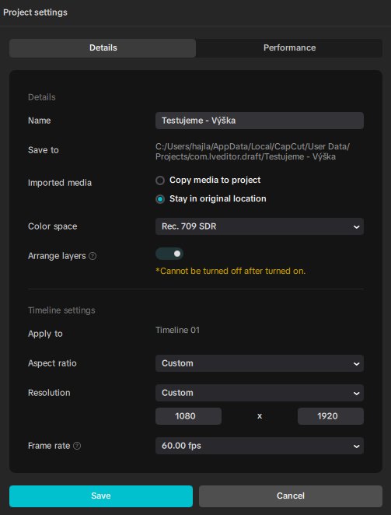391x515 pixels.
Task: Click the Imported media label
Action: pyautogui.click(x=60, y=183)
